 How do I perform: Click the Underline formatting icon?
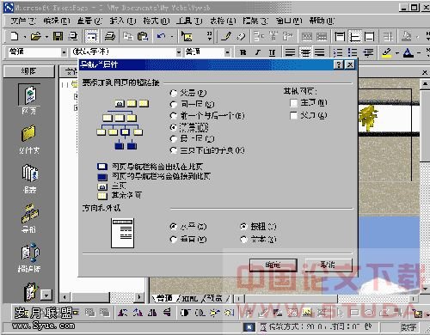[272, 52]
